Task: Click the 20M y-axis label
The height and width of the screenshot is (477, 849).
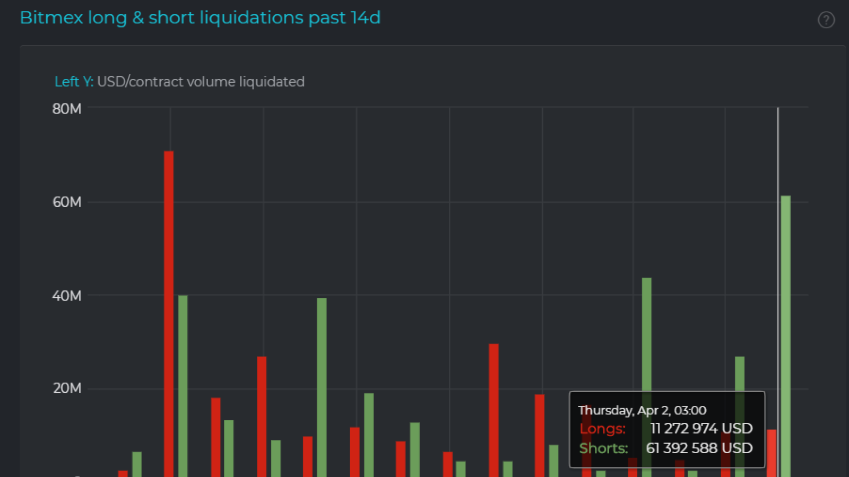Action: [67, 388]
